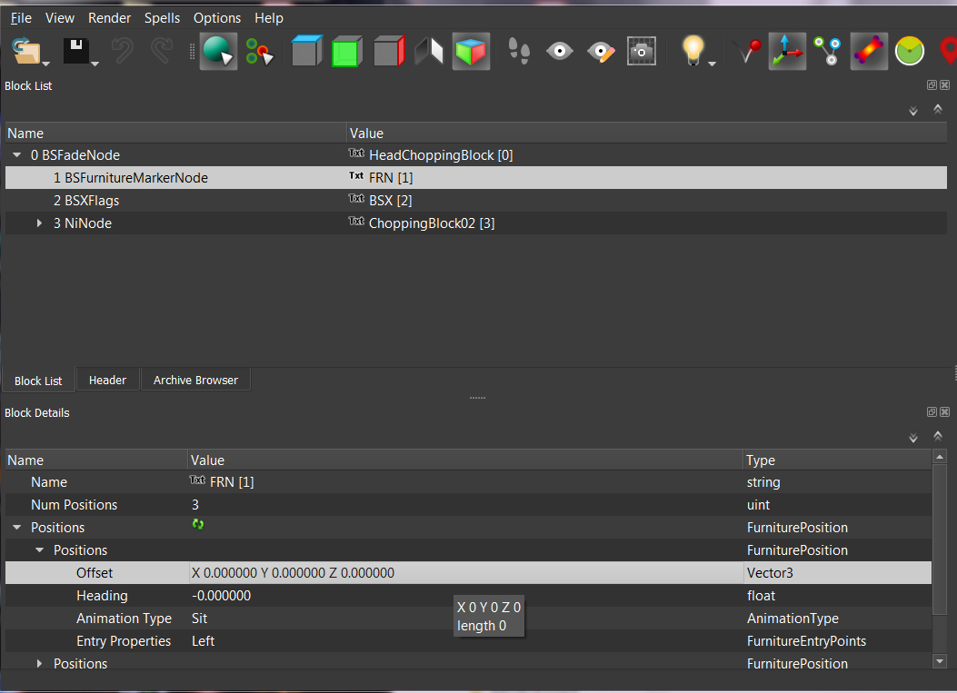957x693 pixels.
Task: Switch to side view red cube
Action: point(389,51)
